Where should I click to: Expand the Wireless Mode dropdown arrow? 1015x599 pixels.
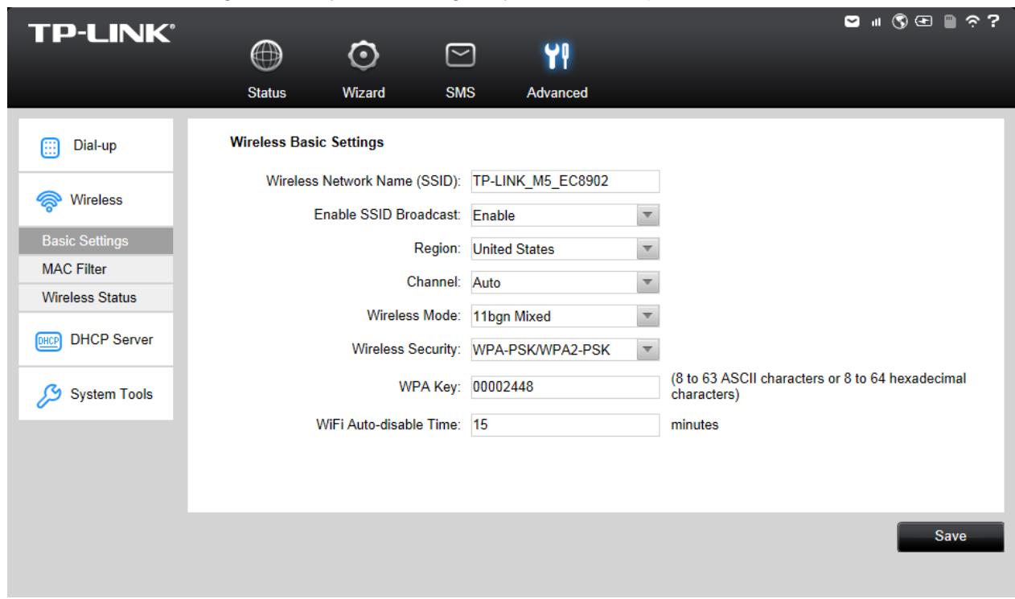(x=646, y=317)
